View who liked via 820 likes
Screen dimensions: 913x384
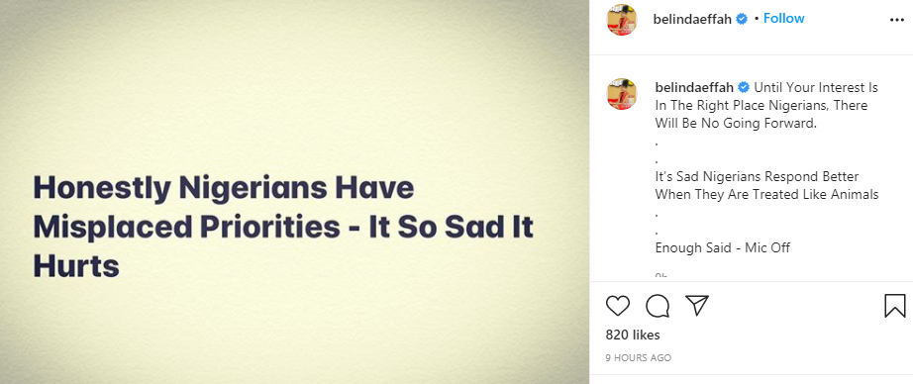coord(633,336)
